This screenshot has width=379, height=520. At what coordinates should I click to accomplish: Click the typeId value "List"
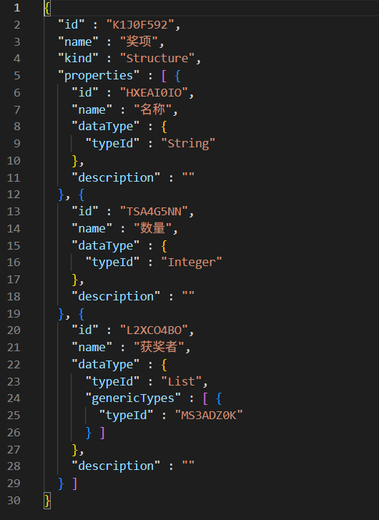click(182, 381)
